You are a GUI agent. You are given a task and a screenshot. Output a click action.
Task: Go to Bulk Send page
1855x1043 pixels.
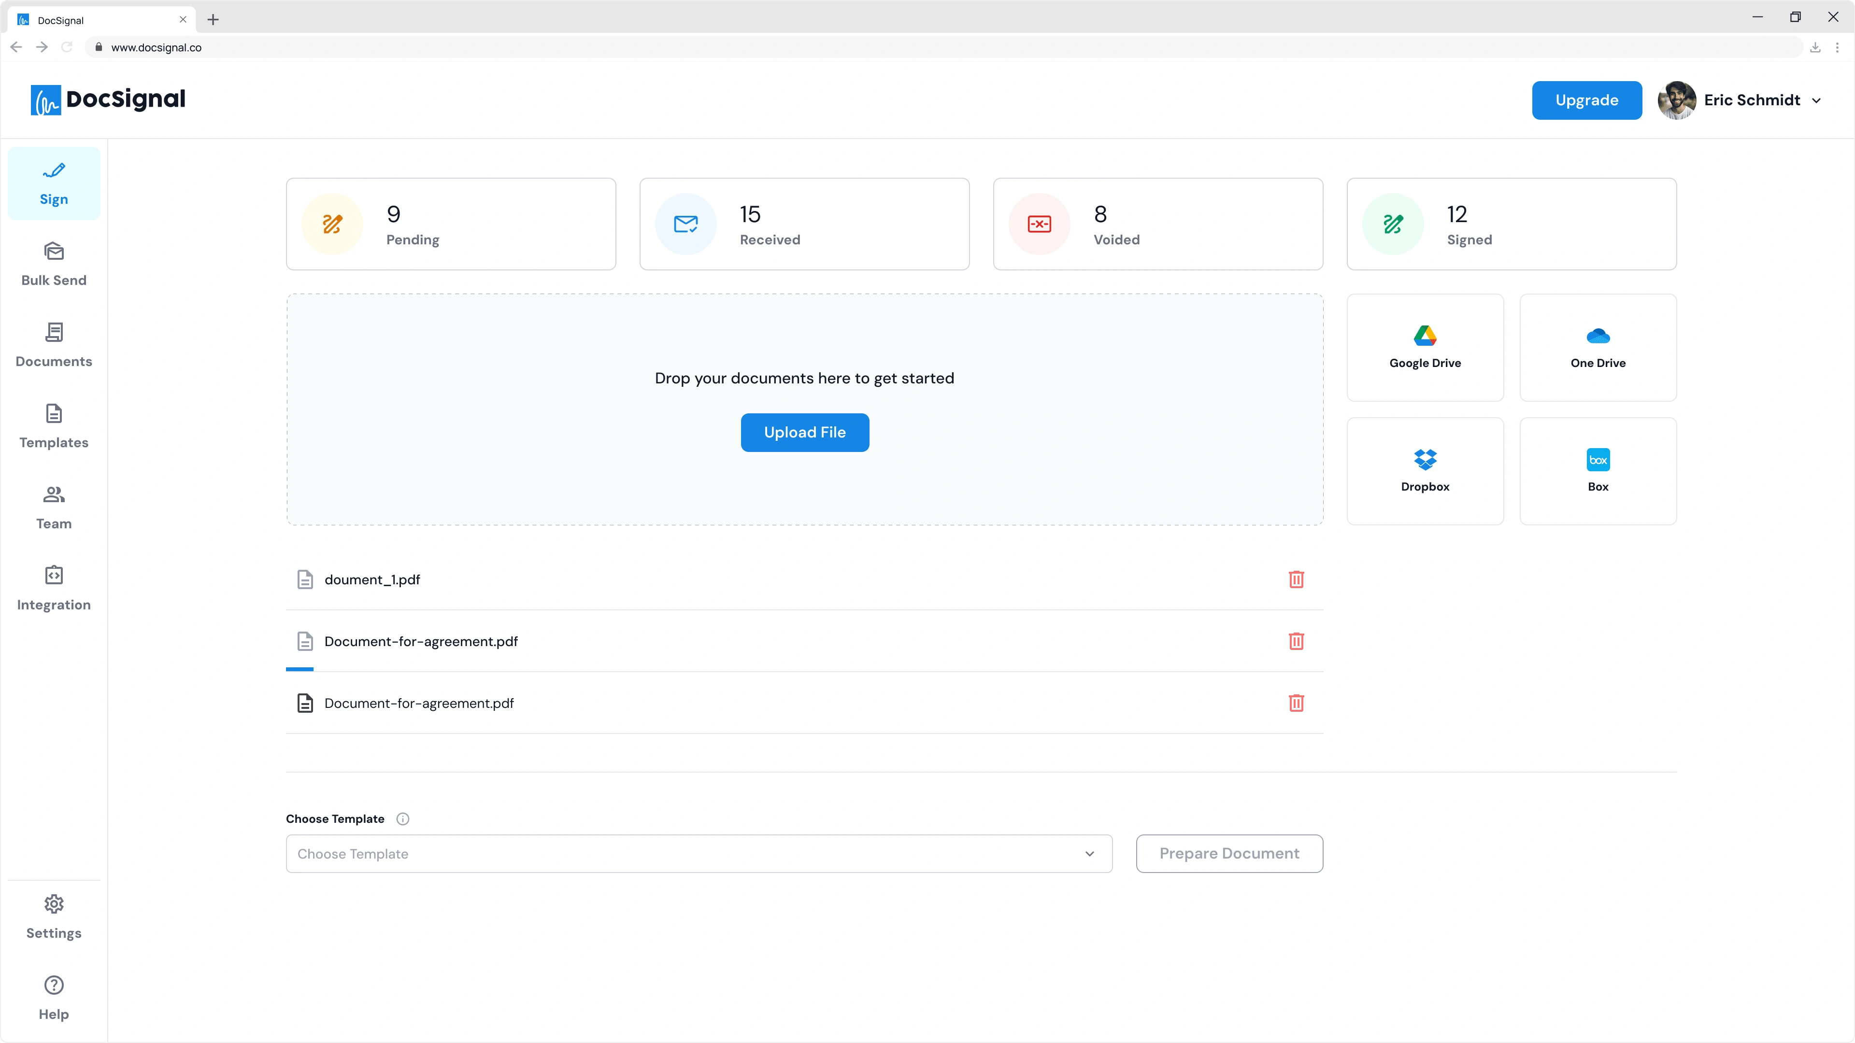tap(54, 264)
